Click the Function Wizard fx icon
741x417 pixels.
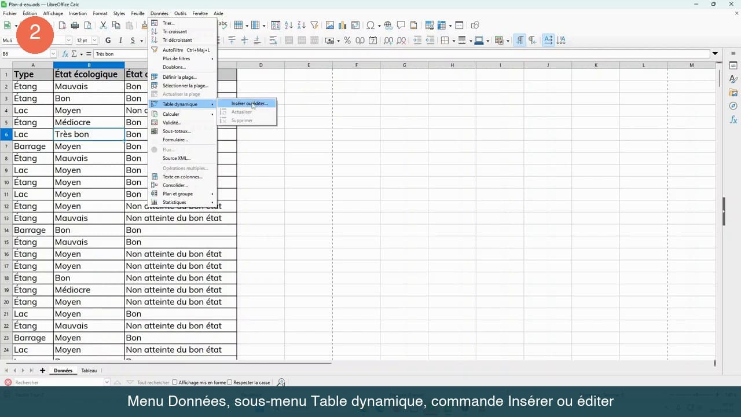[65, 54]
